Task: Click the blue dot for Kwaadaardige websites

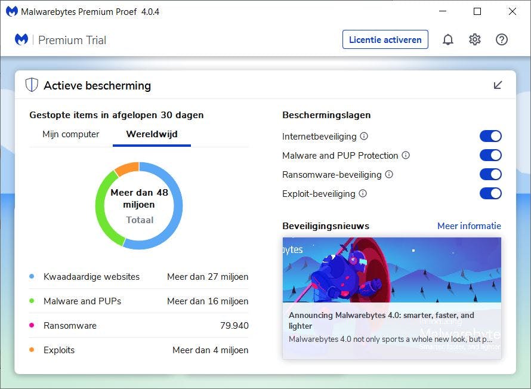Action: (32, 276)
